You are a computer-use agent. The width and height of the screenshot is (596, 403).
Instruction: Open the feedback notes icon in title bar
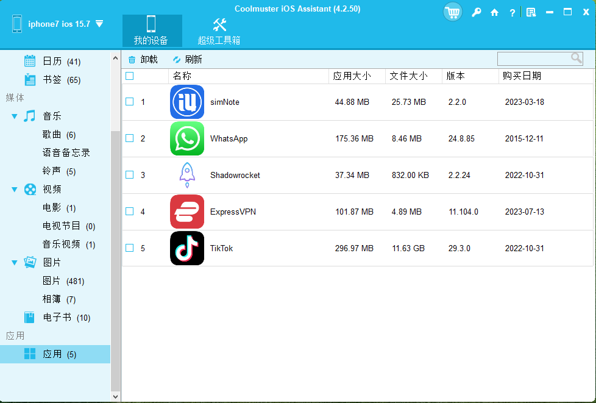[531, 13]
